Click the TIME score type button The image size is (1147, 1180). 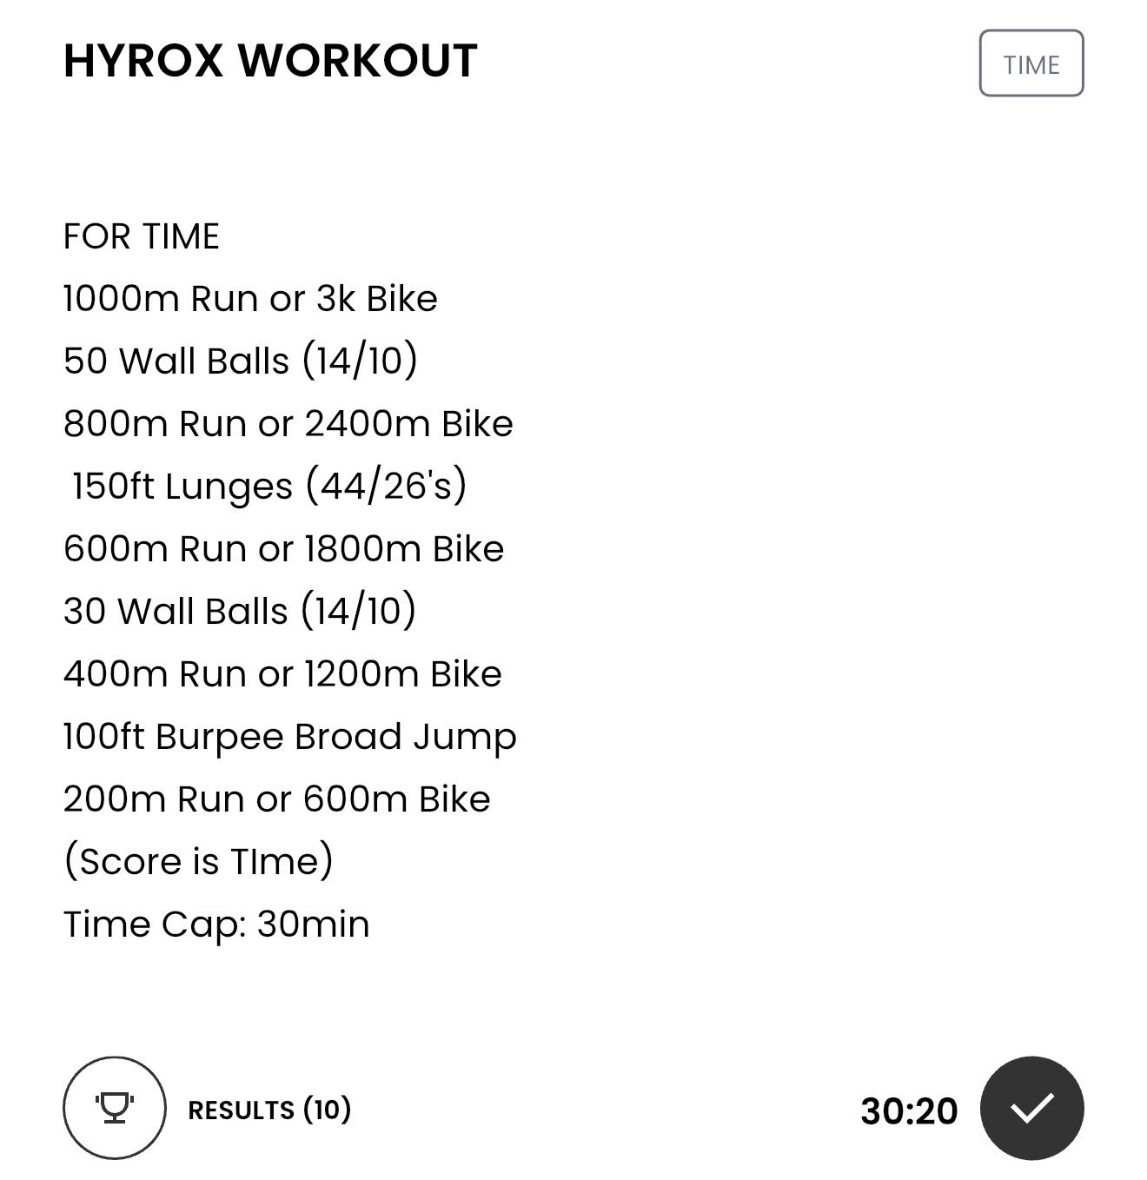(1031, 63)
